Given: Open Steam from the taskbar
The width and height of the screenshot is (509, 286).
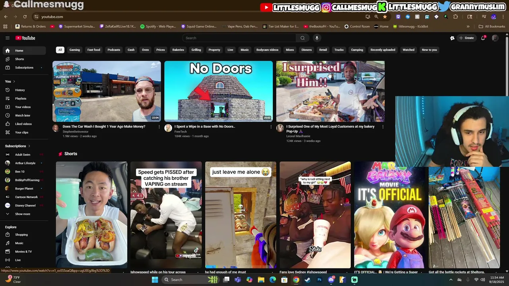Looking at the screenshot, I should 307,280.
